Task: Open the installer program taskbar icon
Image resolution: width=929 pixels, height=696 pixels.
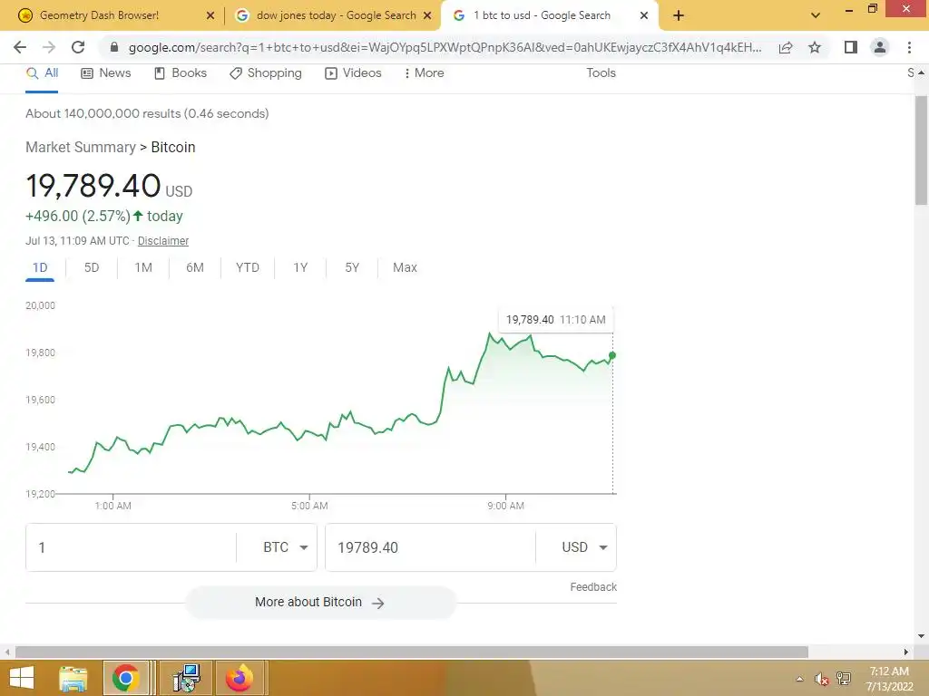Action: (x=186, y=678)
